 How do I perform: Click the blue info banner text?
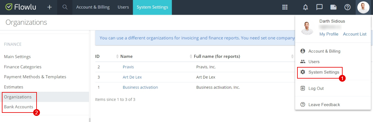click(197, 38)
